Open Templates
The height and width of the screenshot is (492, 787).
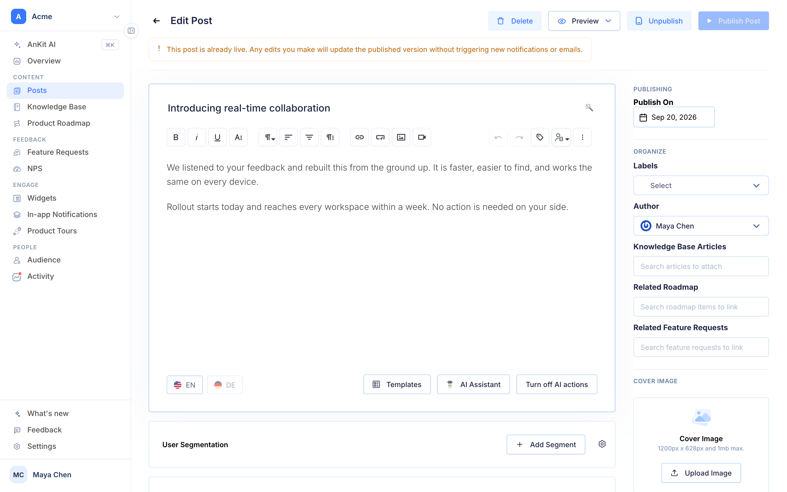tap(397, 384)
